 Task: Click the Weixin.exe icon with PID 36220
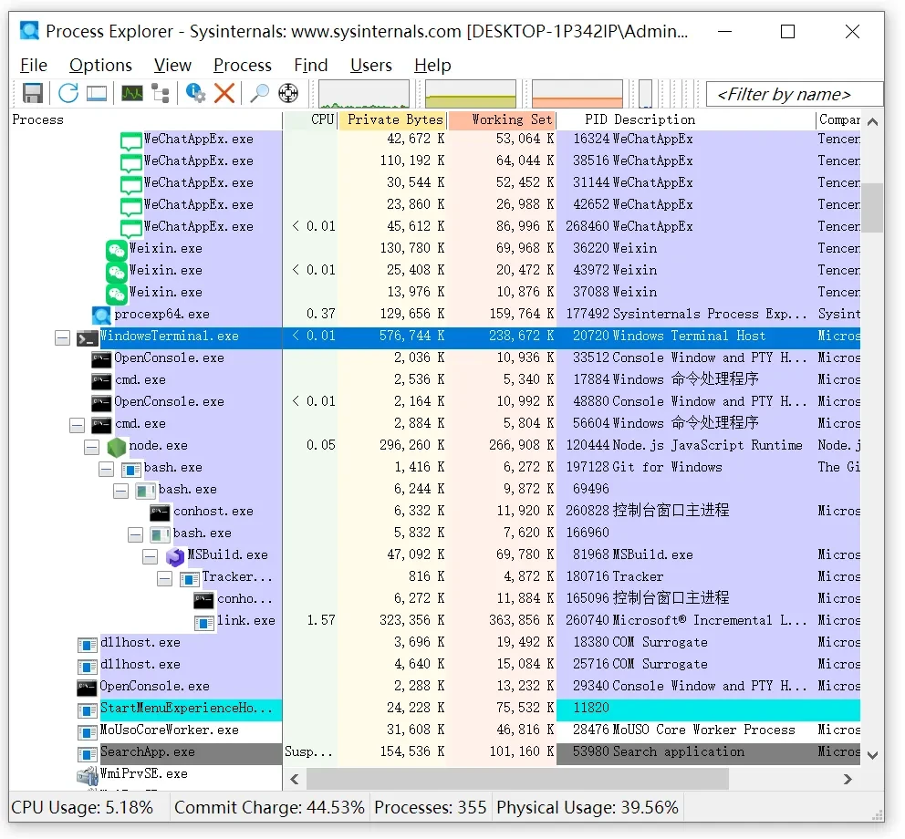pos(117,251)
